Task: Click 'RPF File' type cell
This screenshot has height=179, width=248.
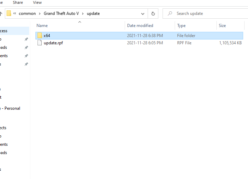Action: (x=184, y=43)
